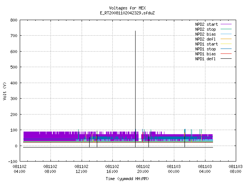Click the chart title Voltages for MEX
243x182 pixels.
click(x=127, y=8)
